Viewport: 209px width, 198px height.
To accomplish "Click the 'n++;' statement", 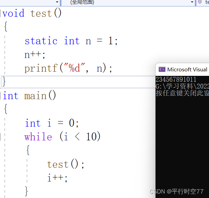I will (x=35, y=55).
